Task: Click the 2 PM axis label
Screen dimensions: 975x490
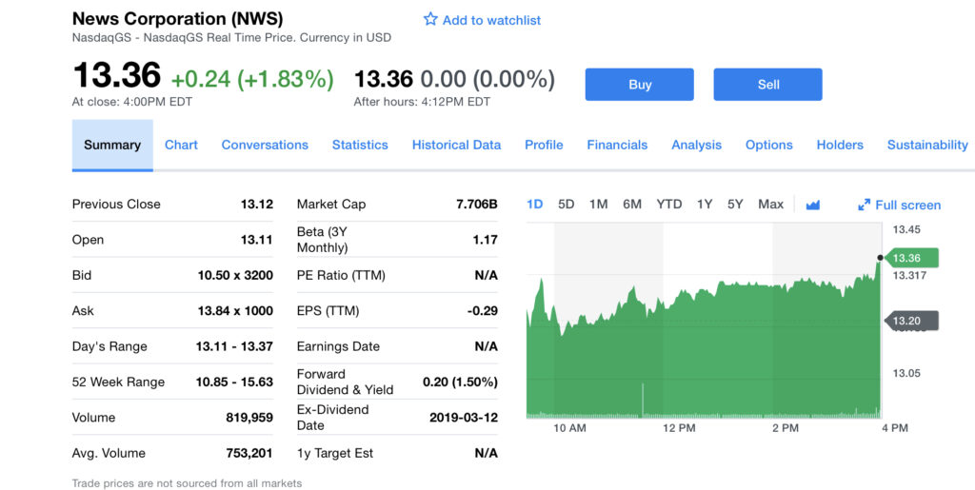Action: [786, 428]
